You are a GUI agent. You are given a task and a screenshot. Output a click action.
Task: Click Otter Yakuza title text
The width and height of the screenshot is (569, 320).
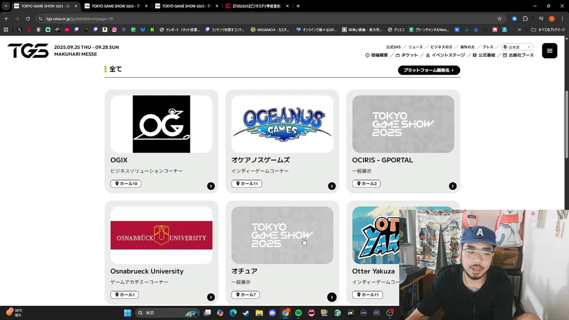(373, 271)
